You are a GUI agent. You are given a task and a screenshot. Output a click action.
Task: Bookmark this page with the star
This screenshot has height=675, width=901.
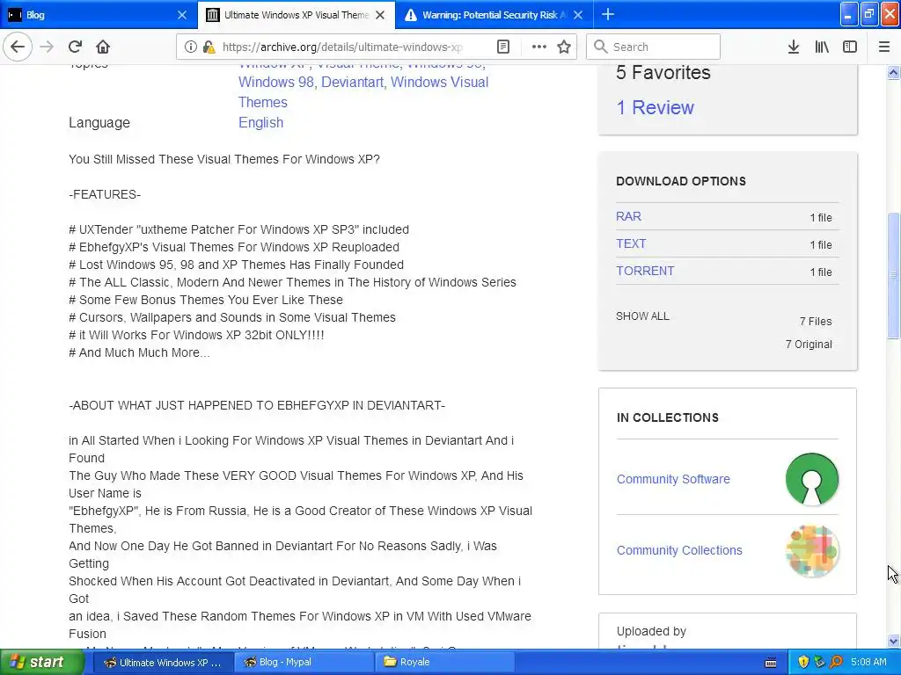tap(564, 47)
